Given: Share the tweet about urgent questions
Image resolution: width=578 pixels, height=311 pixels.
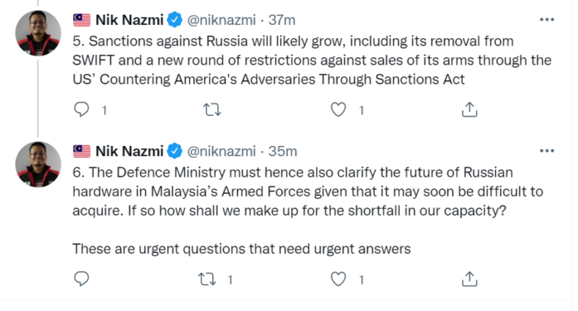Looking at the screenshot, I should click(x=469, y=279).
